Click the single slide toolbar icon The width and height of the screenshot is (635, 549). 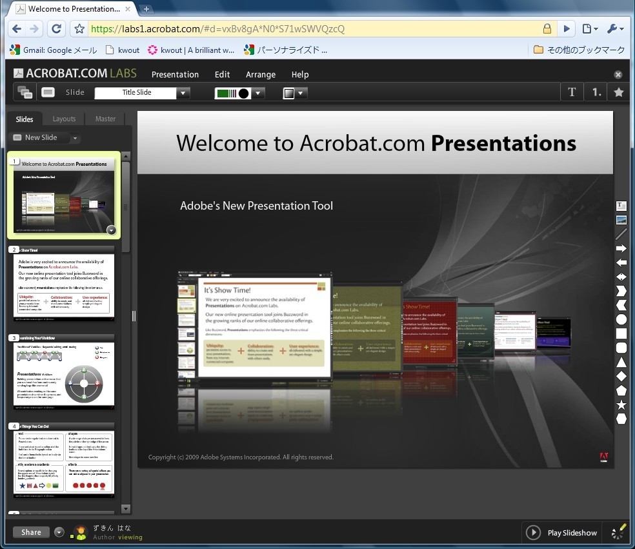point(48,92)
